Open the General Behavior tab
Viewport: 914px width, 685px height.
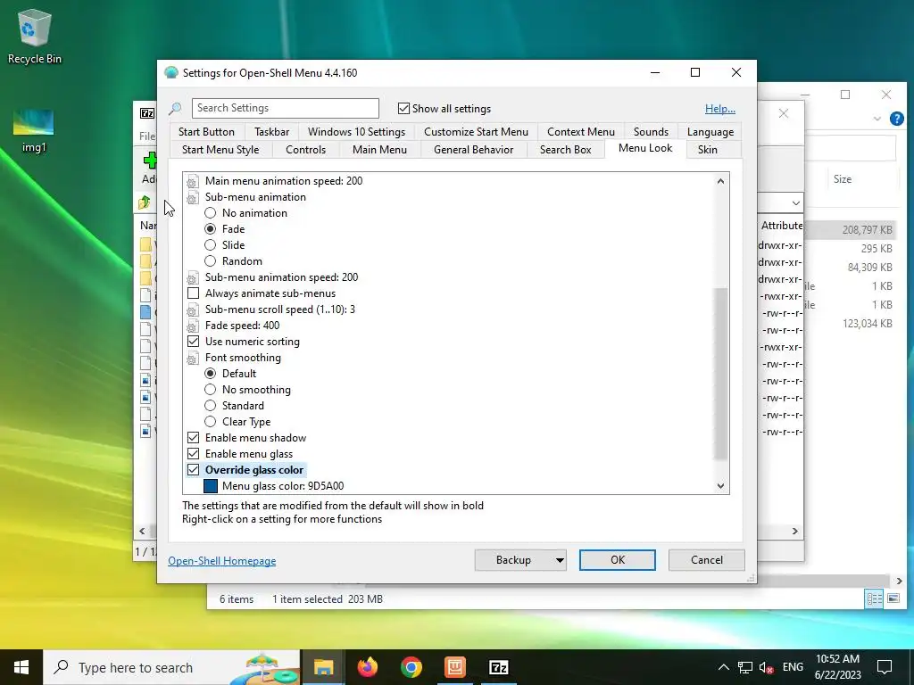pyautogui.click(x=473, y=150)
